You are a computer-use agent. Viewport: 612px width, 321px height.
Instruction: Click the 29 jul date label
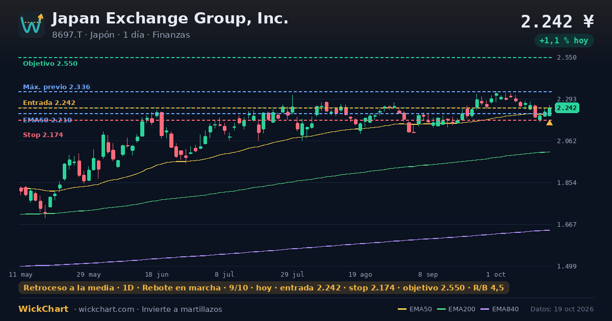tap(292, 274)
